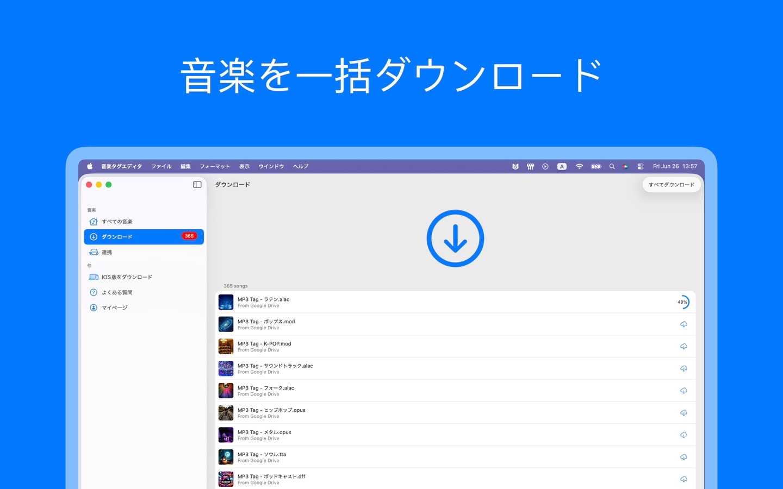
Task: Select the text MP3 Tag - K-POP.mod
Action: click(264, 344)
